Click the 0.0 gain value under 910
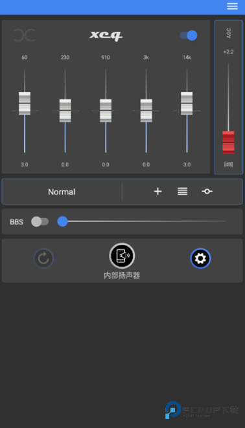Image resolution: width=245 pixels, height=428 pixels. click(106, 164)
